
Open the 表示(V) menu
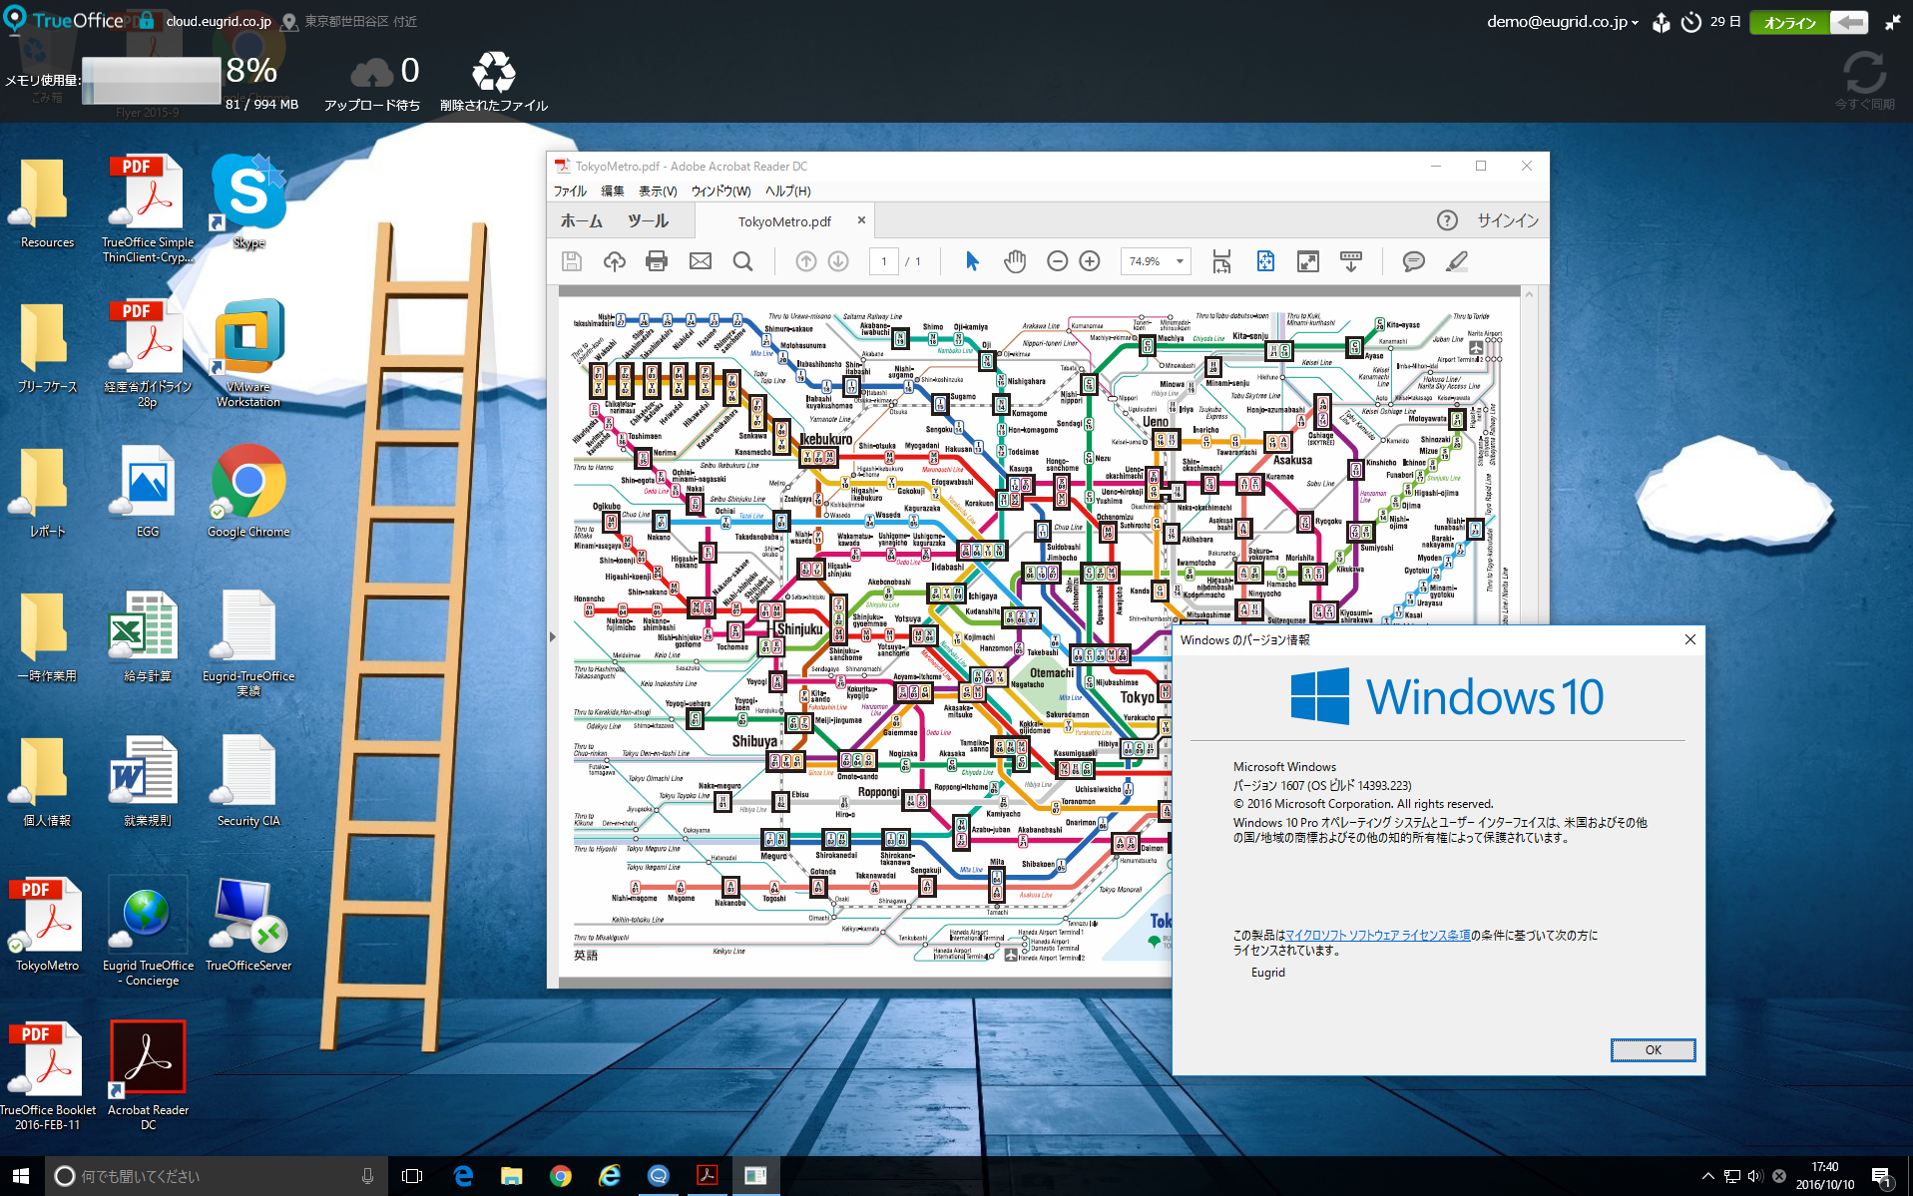pyautogui.click(x=658, y=191)
